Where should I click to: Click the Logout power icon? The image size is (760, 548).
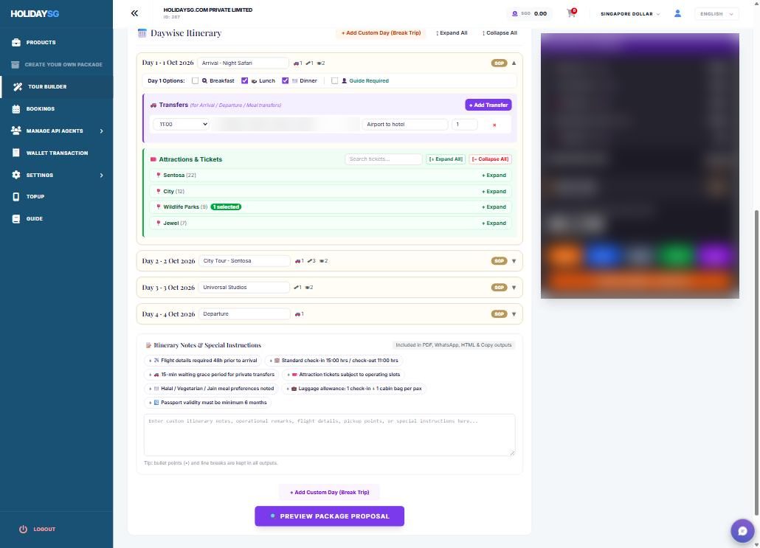point(23,529)
